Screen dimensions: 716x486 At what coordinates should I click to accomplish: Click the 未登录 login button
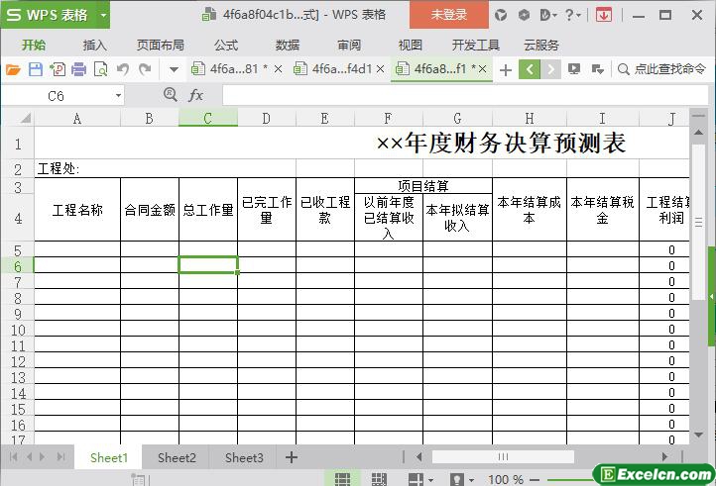coord(449,15)
